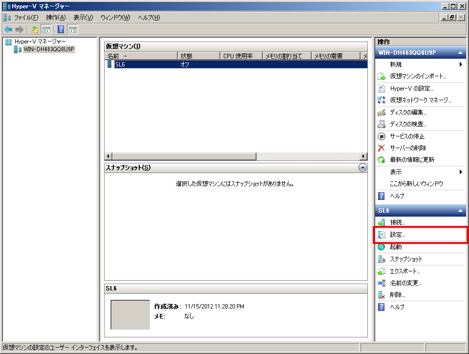Click the green 最新の情報に更新 refresh icon
Image resolution: width=469 pixels, height=354 pixels.
click(x=382, y=160)
